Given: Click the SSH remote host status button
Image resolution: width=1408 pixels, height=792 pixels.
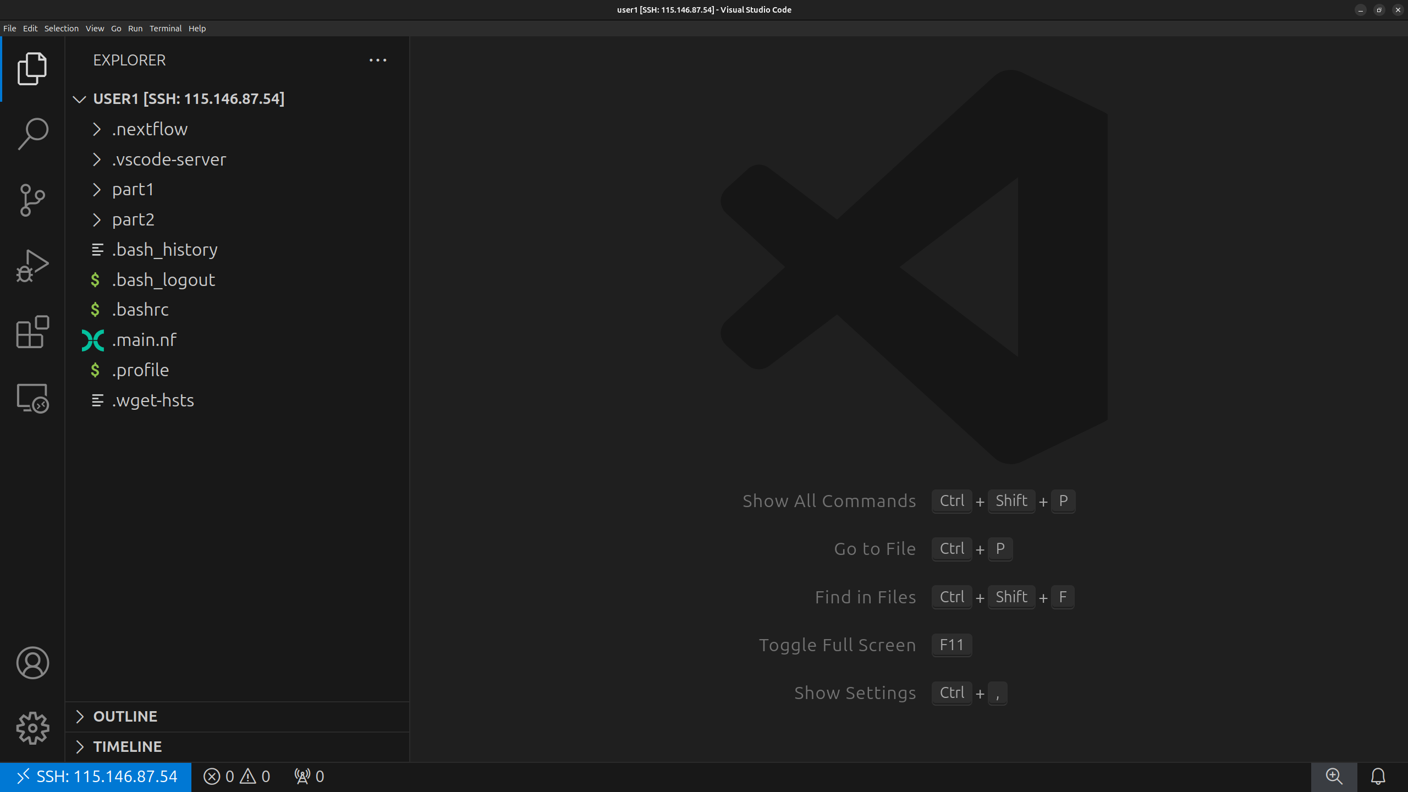Looking at the screenshot, I should coord(96,776).
